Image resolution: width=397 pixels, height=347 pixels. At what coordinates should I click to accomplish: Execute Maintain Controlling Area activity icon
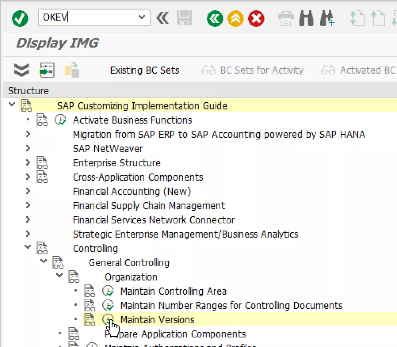coord(108,291)
